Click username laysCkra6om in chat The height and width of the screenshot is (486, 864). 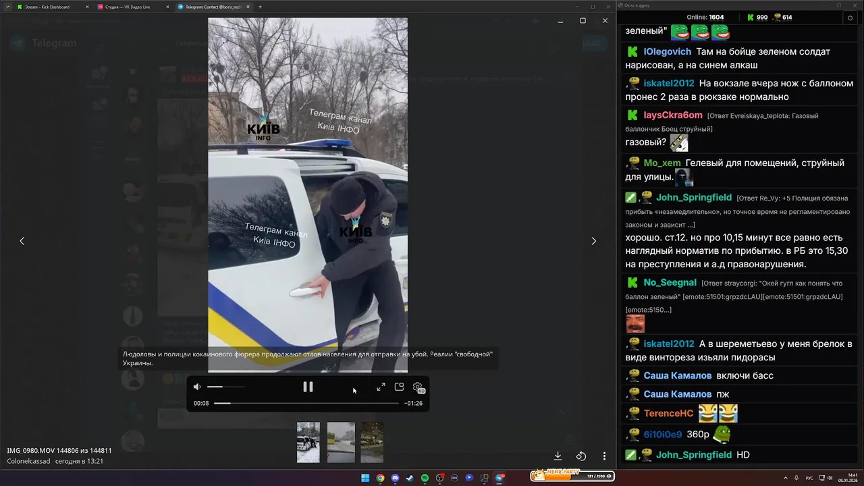click(x=673, y=115)
